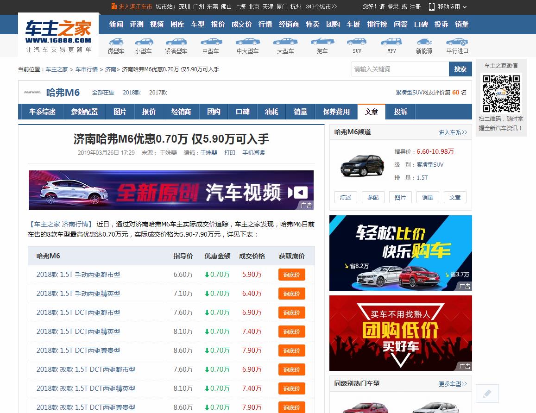Expand the 343个城市 city list

click(322, 6)
